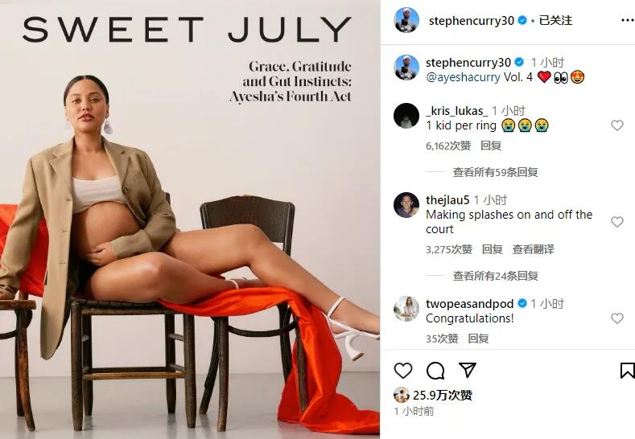Open the @ayeshacurry mention link
Screen dimensions: 635x439
click(x=463, y=77)
